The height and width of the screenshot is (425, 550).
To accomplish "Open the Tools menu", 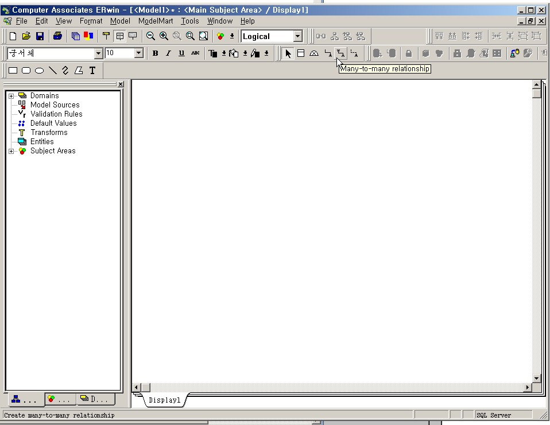I will coord(190,21).
